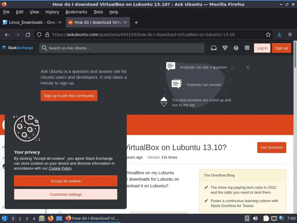Image resolution: width=297 pixels, height=223 pixels.
Task: Click the show desktop taskbar icon
Action: click(59, 218)
